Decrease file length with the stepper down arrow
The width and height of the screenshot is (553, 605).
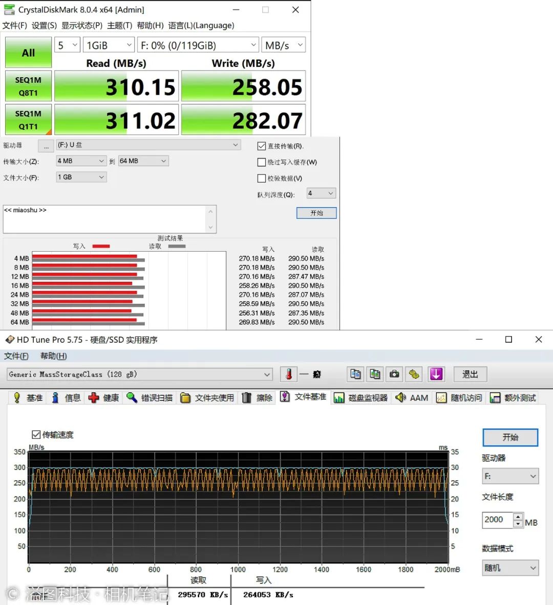[518, 524]
